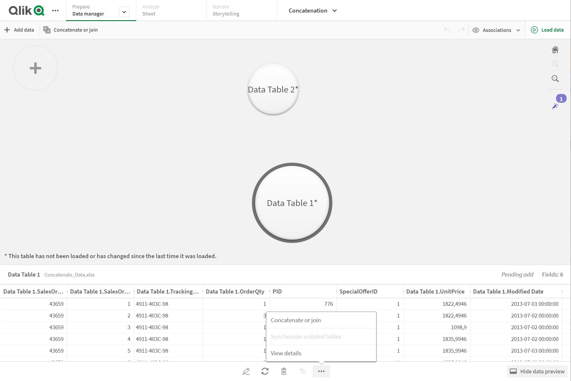Click the refresh/sync icon at bottom
571x381 pixels.
(x=265, y=371)
